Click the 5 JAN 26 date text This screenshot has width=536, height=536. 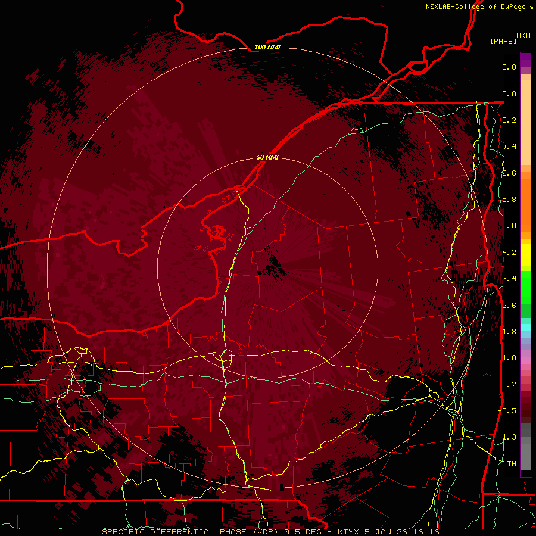point(387,532)
